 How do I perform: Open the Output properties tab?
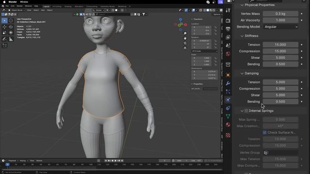[x=228, y=29]
